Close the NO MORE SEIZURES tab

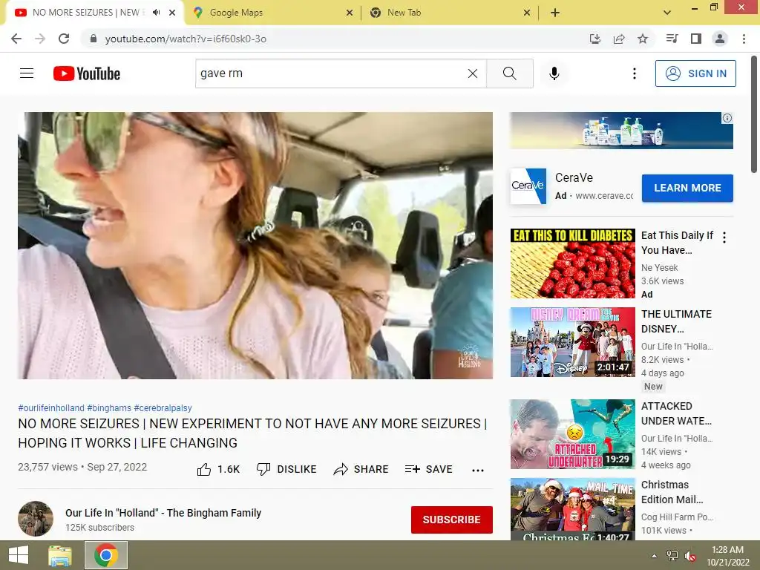(172, 13)
